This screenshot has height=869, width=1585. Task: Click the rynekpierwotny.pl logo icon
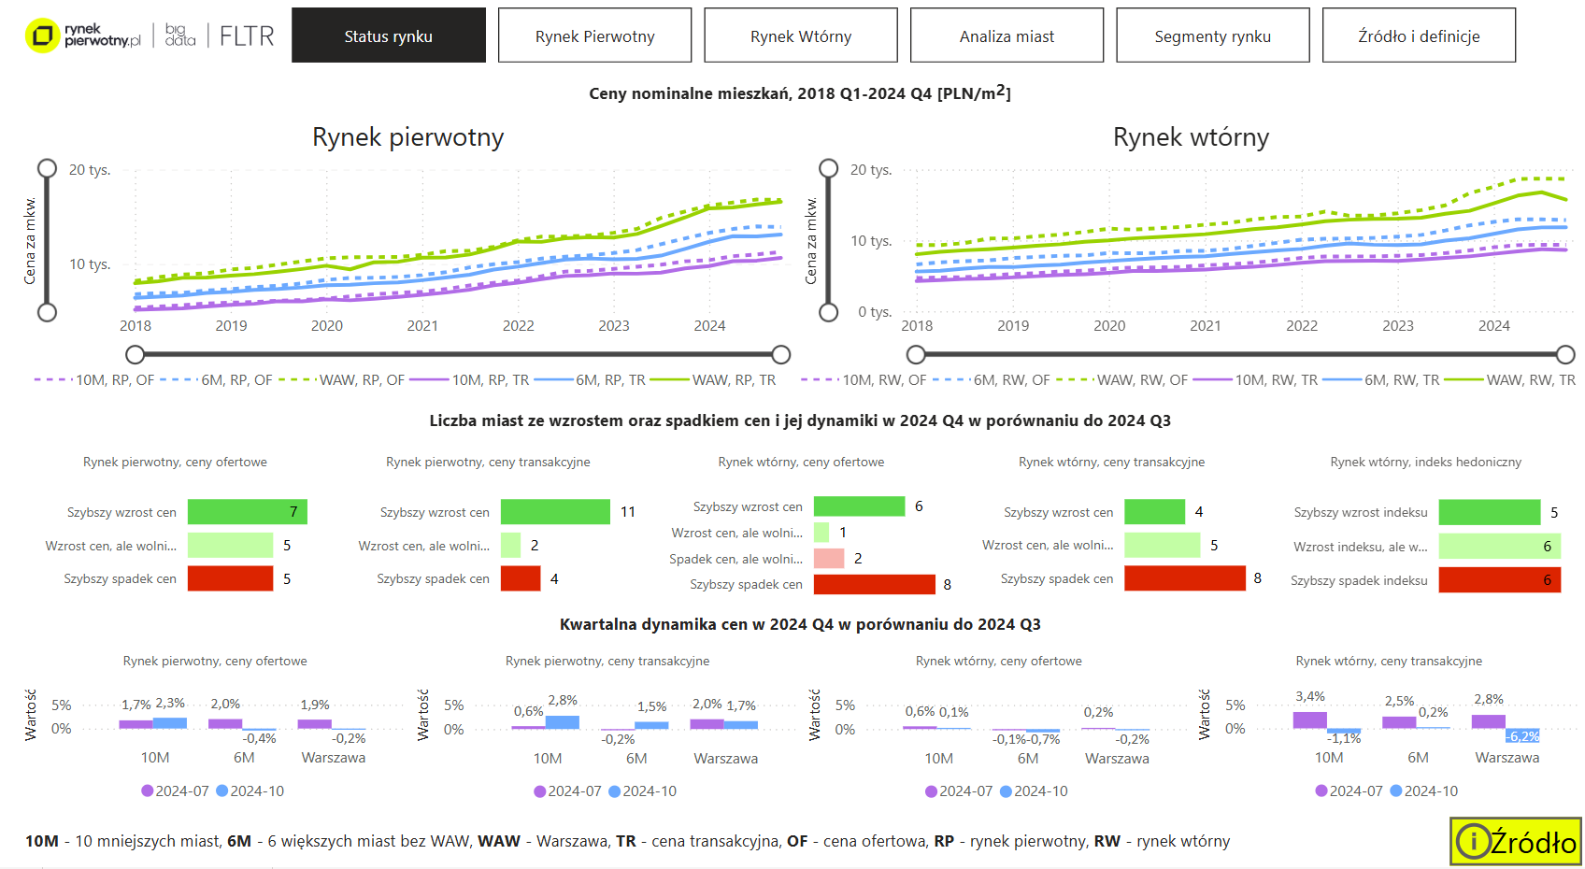coord(42,36)
